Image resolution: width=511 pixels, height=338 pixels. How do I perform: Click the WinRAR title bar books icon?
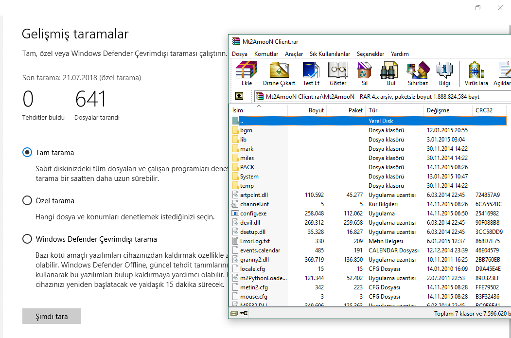click(236, 41)
